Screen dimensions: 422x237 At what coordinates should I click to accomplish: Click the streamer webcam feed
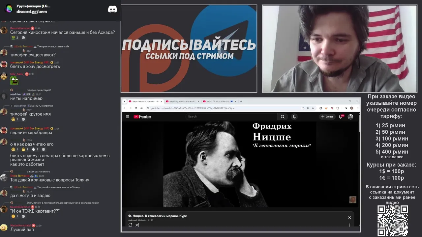click(340, 49)
